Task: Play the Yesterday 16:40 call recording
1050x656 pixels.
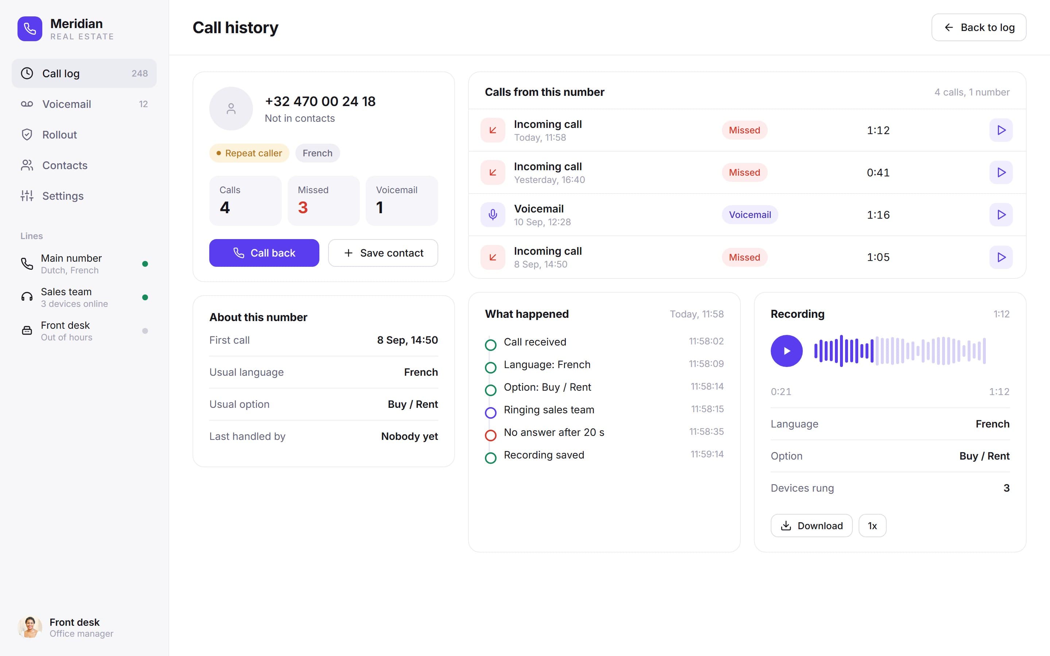Action: pos(1000,172)
